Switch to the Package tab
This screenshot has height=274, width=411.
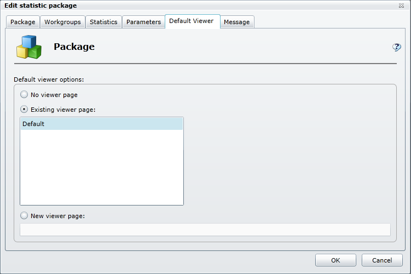click(x=22, y=22)
